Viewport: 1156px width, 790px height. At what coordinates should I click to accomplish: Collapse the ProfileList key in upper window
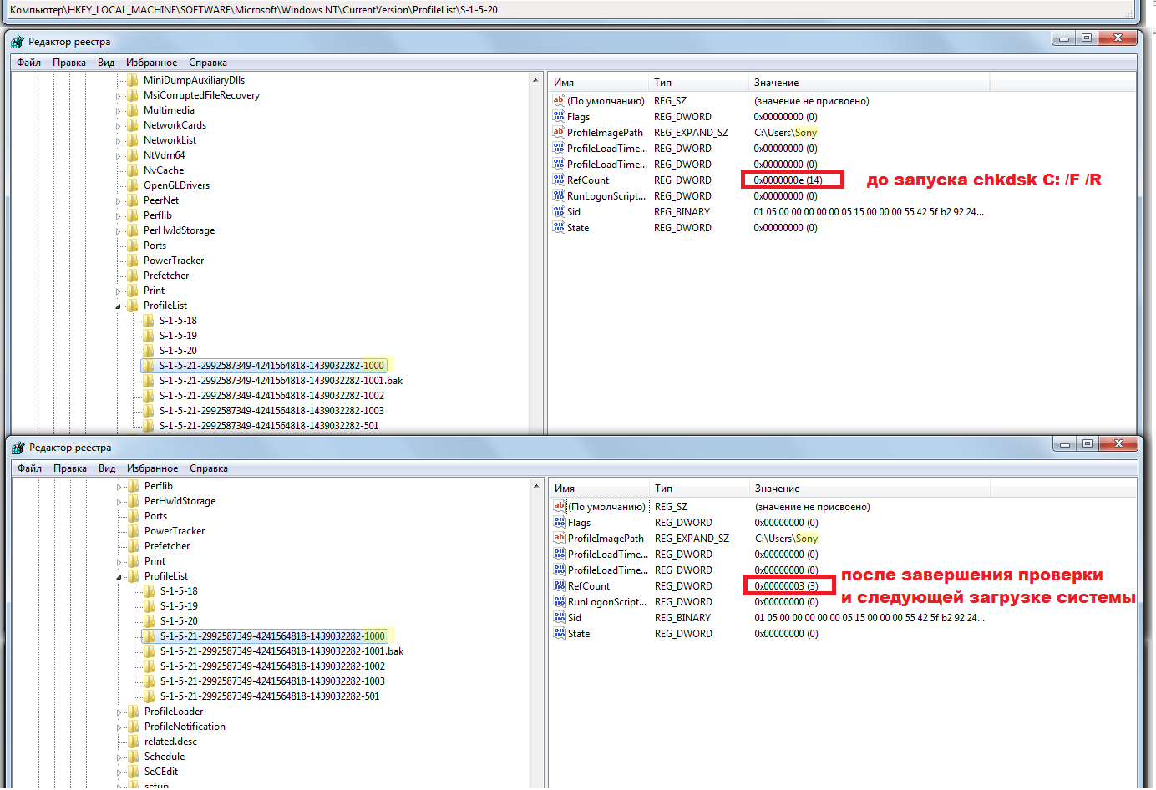click(x=119, y=306)
